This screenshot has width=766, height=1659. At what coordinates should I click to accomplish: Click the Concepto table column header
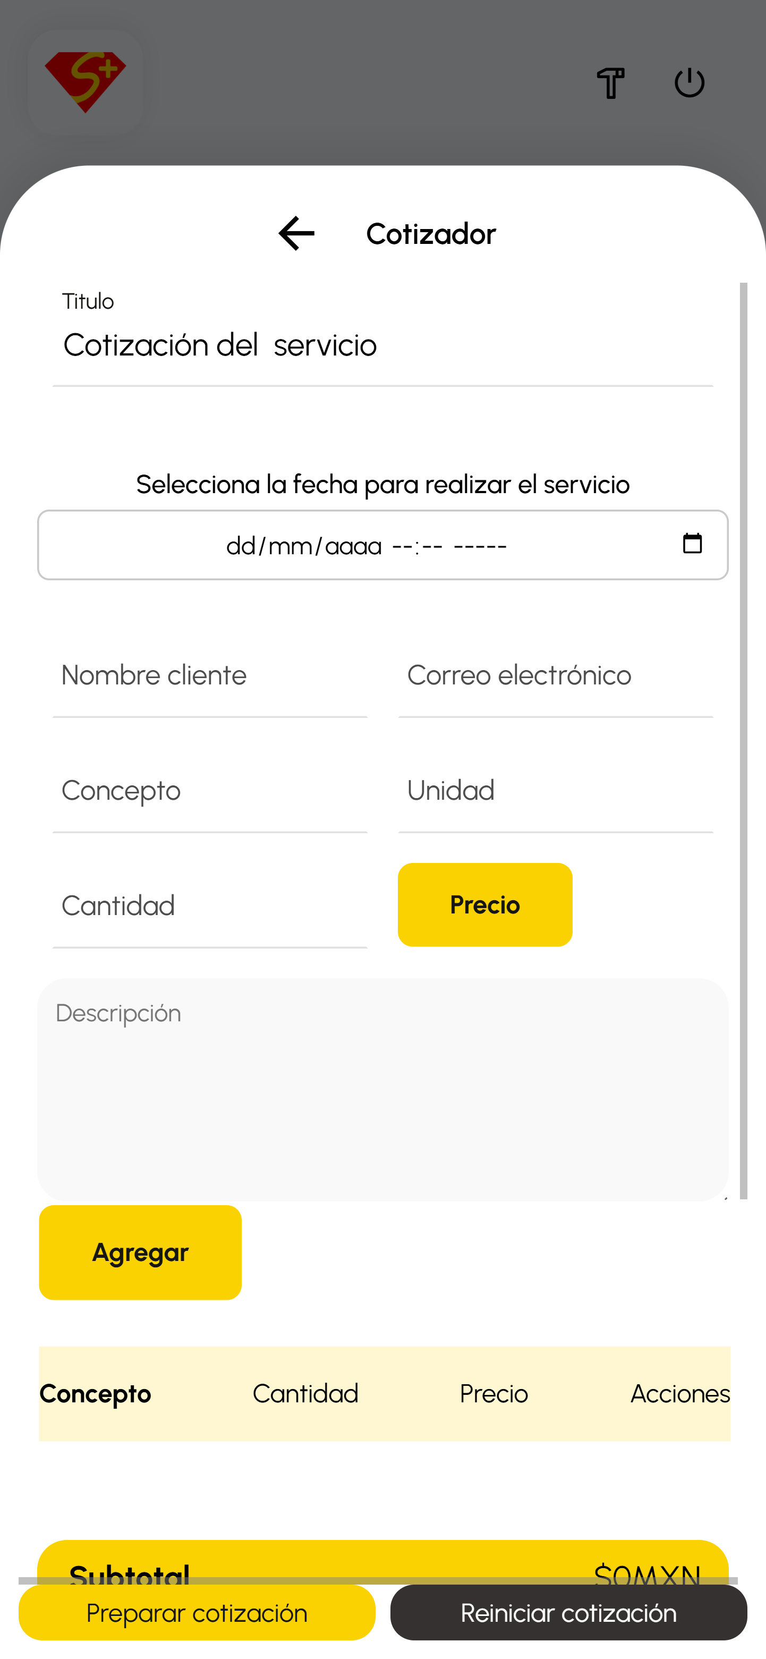pyautogui.click(x=95, y=1394)
